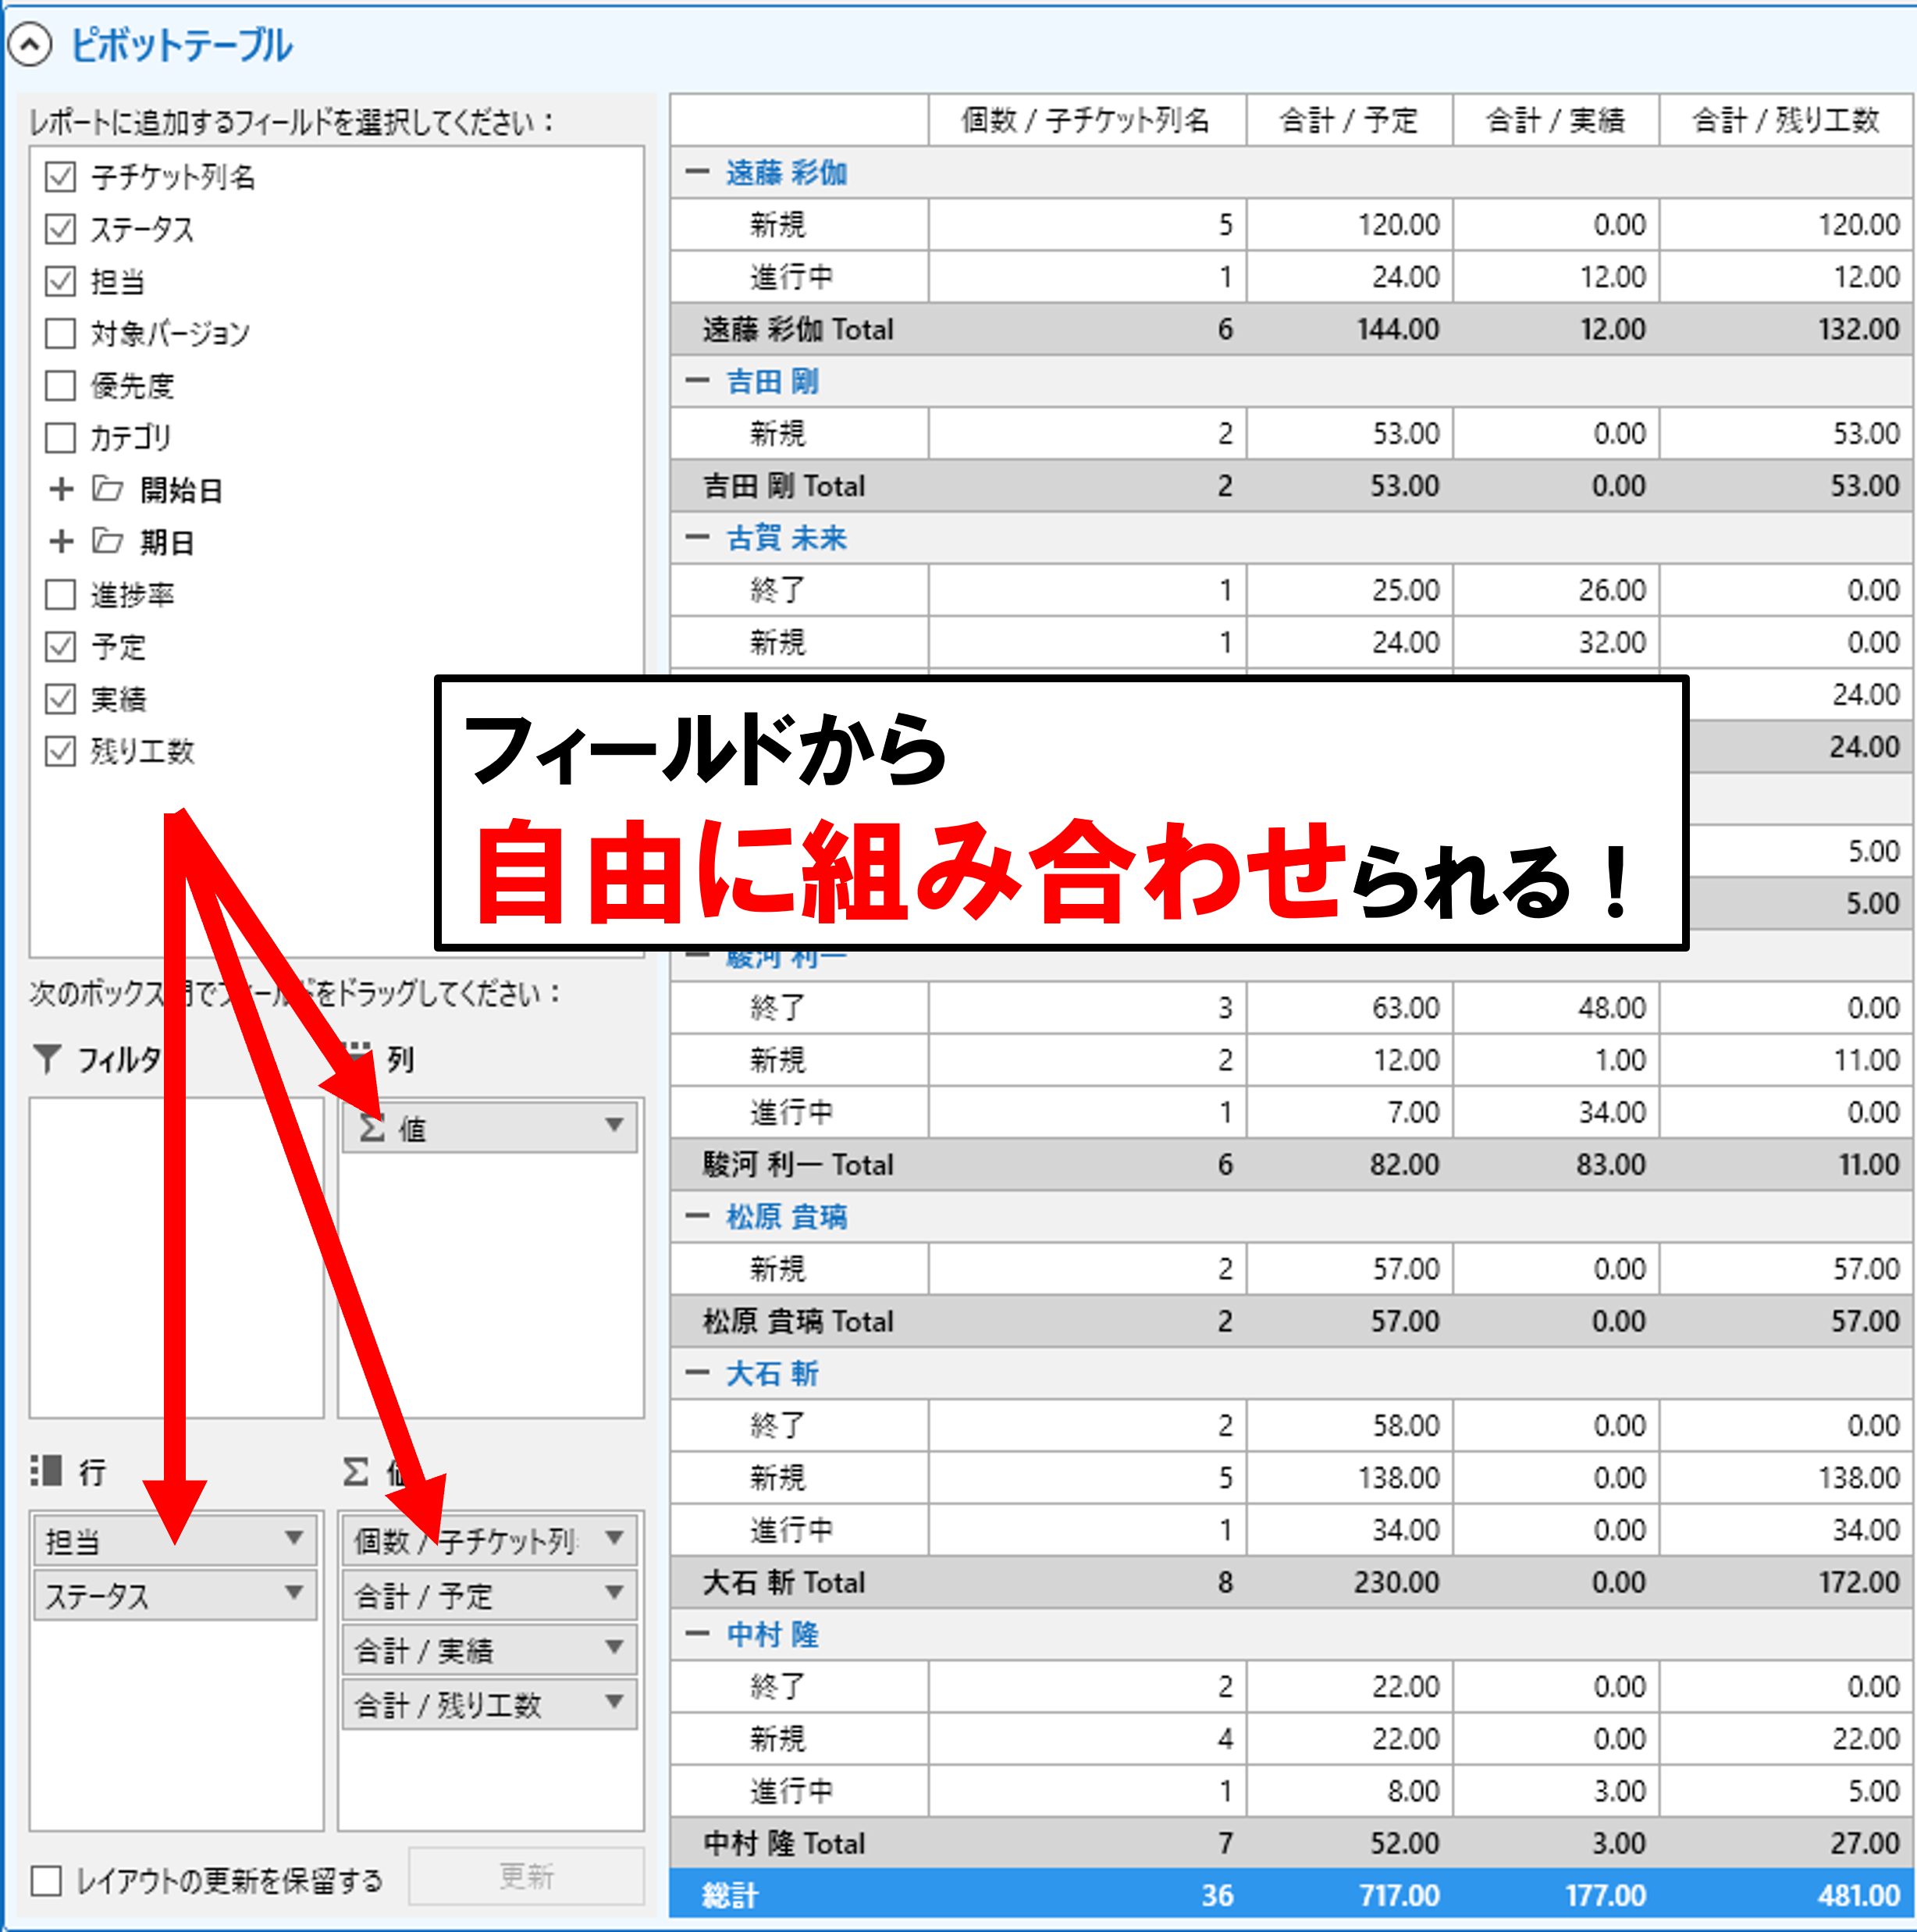This screenshot has height=1932, width=1917.
Task: Click the 行 rows area icon
Action: tap(47, 1471)
